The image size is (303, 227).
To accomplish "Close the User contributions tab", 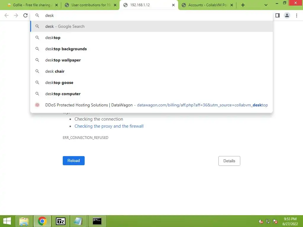I will click(x=115, y=5).
